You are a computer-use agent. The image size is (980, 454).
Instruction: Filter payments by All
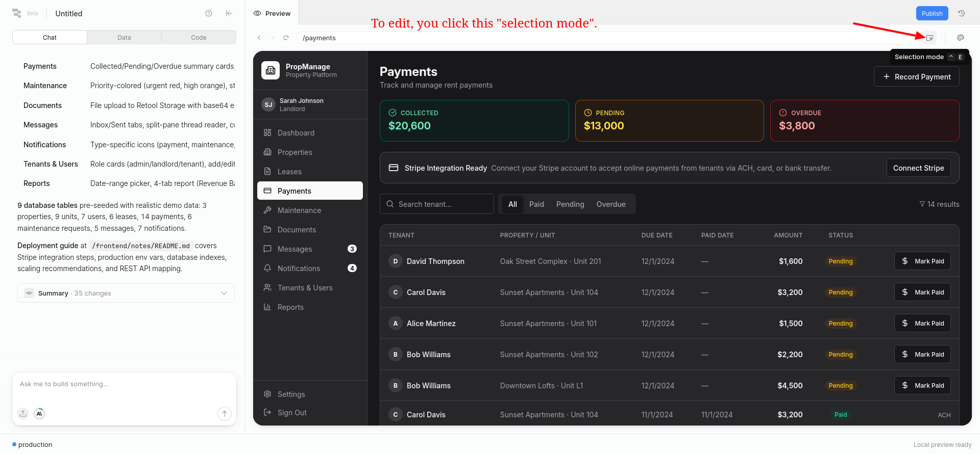tap(512, 204)
